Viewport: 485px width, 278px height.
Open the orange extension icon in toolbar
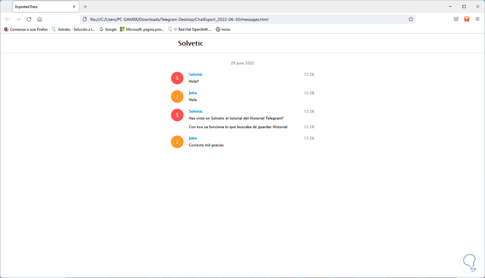(x=467, y=19)
